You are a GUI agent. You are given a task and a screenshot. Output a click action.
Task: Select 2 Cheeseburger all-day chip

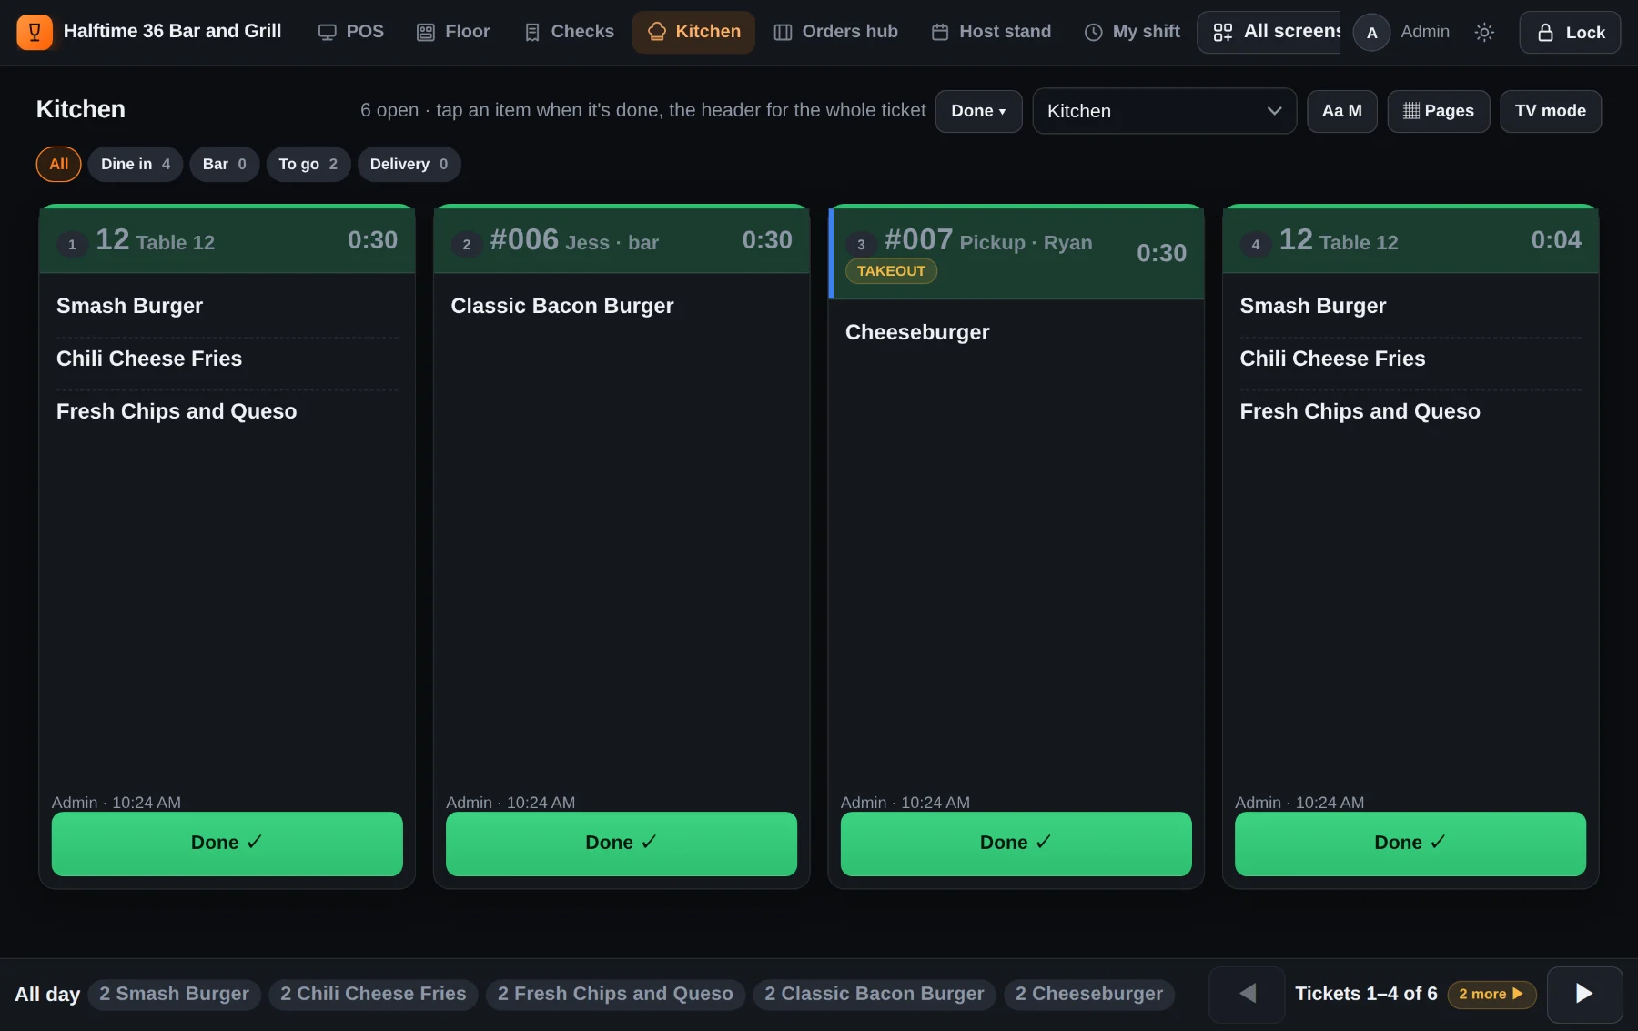(x=1089, y=994)
